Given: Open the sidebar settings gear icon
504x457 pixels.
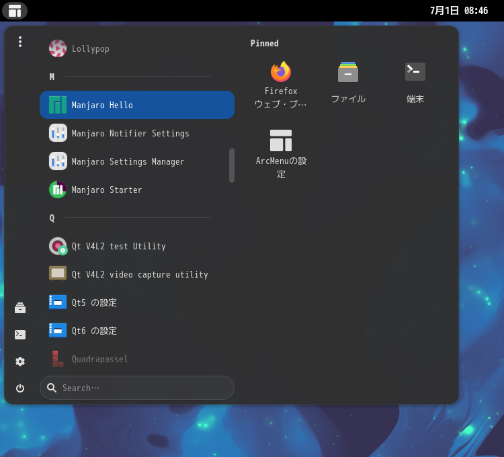Looking at the screenshot, I should click(x=20, y=362).
